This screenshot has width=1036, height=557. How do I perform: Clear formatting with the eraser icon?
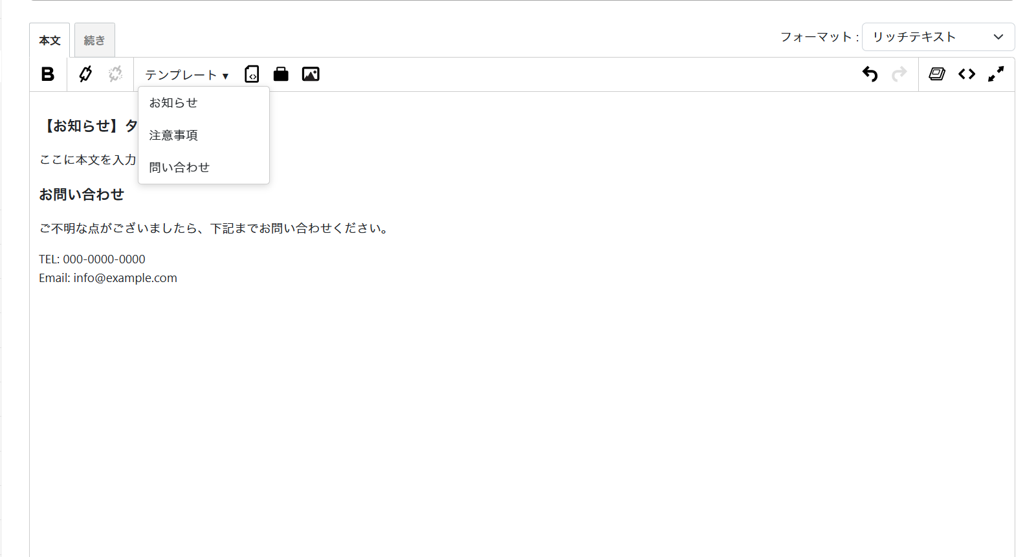937,74
